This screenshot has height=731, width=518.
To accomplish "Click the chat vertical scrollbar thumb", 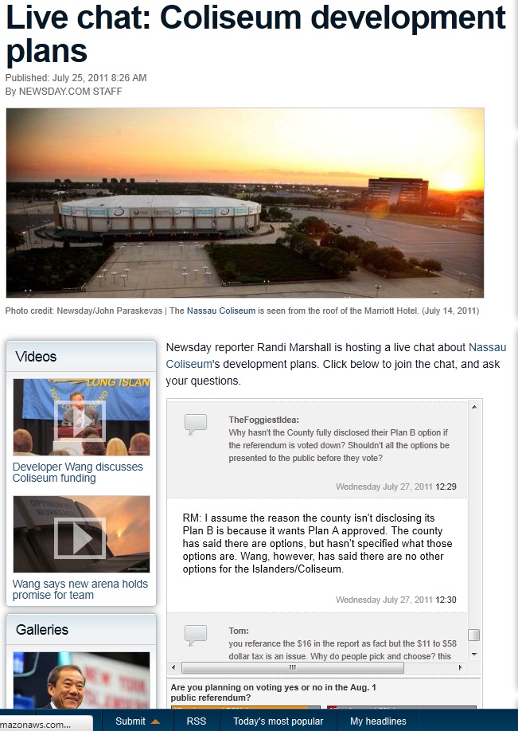I will 474,635.
